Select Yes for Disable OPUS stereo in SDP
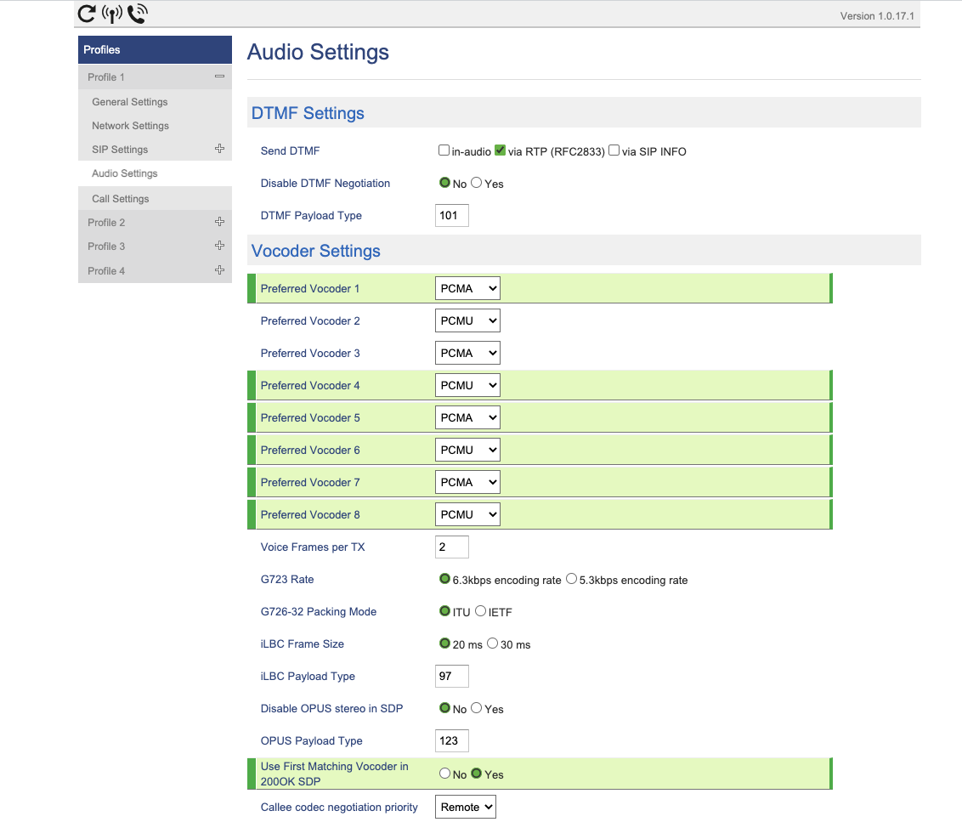The height and width of the screenshot is (822, 962). point(476,707)
